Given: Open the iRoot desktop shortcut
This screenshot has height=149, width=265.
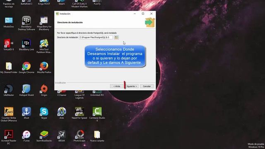Looking at the screenshot, I should click(x=26, y=113).
